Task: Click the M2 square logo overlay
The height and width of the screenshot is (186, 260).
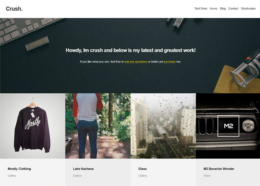Action: [x=228, y=126]
